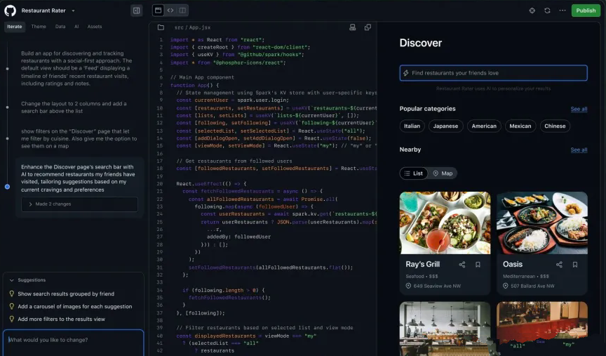The height and width of the screenshot is (356, 606).
Task: Click the Oasis title
Action: coord(513,264)
